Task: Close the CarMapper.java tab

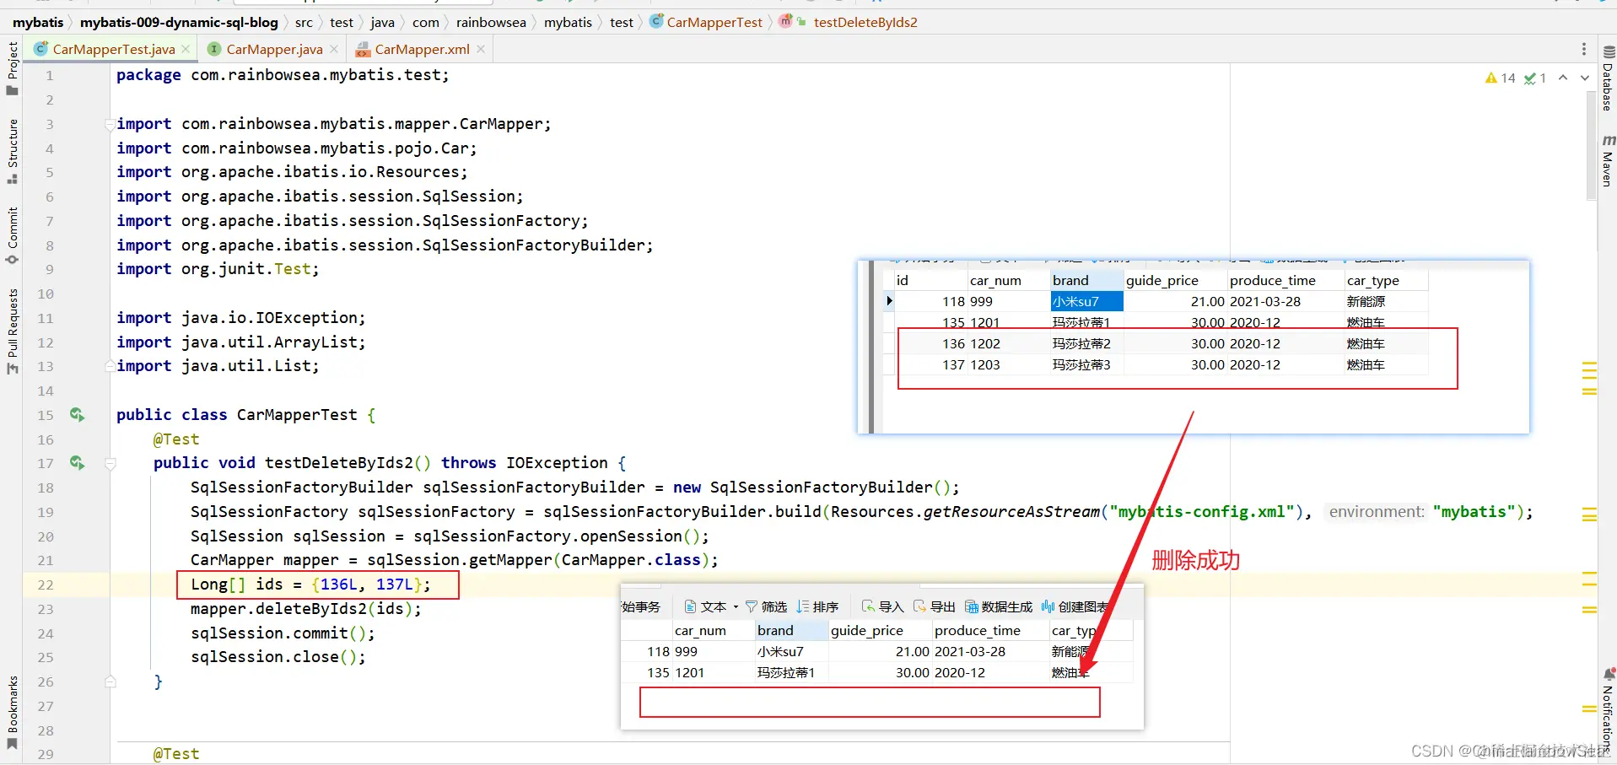Action: (334, 49)
